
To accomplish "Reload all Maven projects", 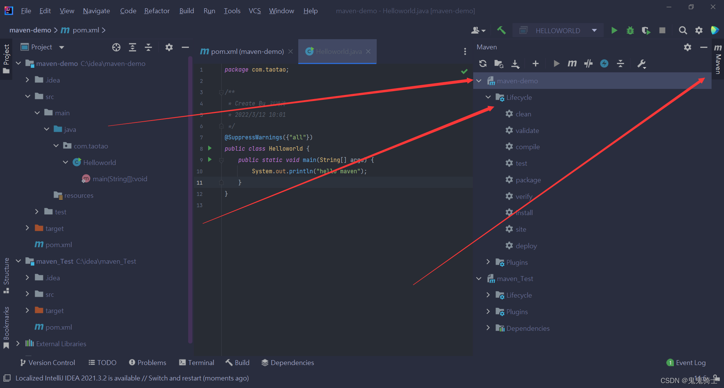I will 483,64.
